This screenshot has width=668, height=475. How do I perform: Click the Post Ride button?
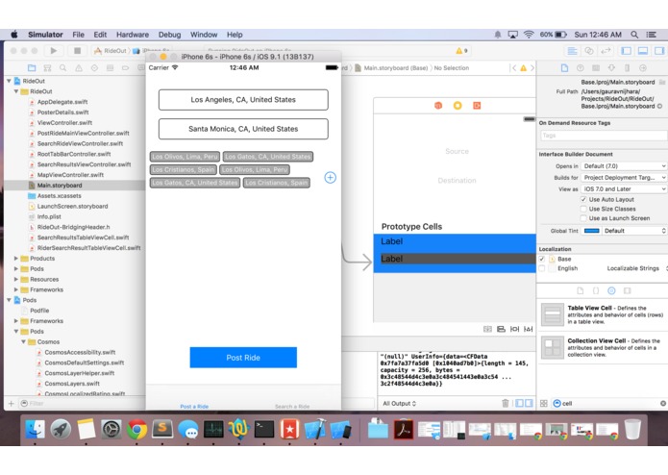tap(243, 358)
